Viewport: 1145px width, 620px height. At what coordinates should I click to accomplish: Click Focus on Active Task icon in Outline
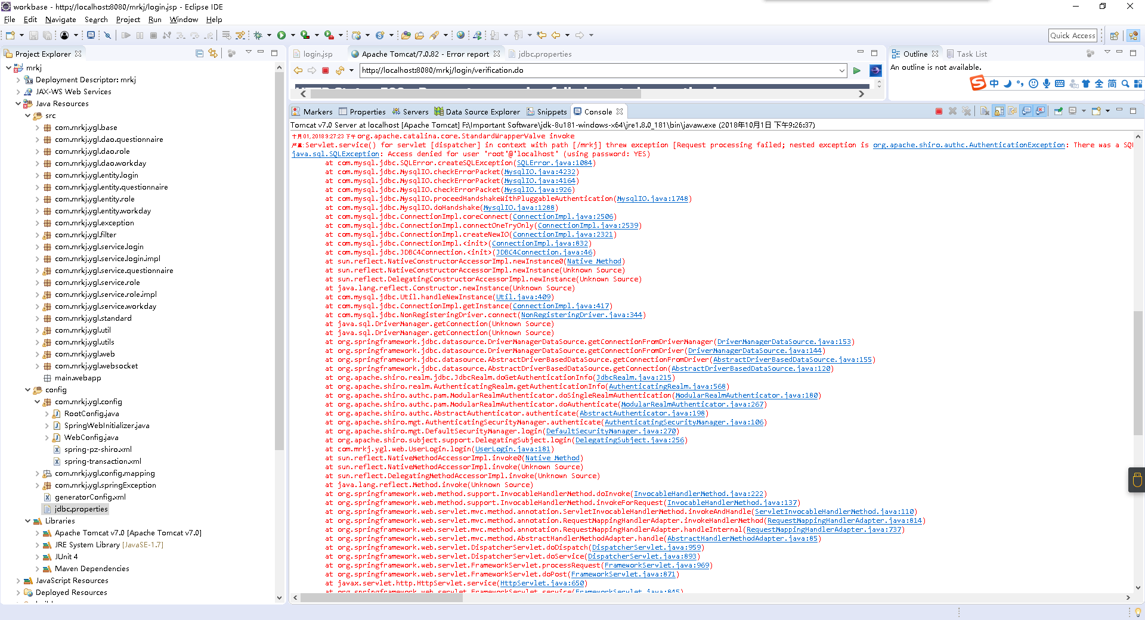coord(1090,54)
